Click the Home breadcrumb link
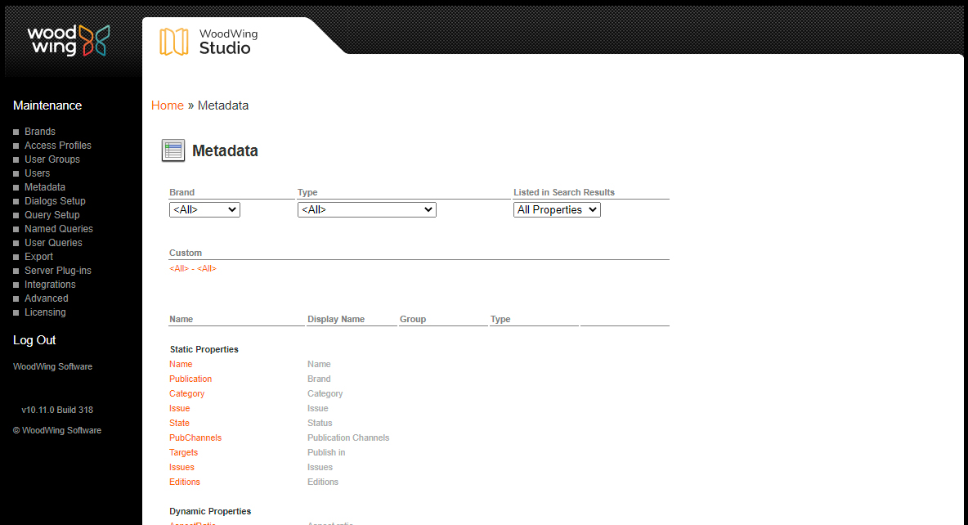968x525 pixels. [x=167, y=105]
